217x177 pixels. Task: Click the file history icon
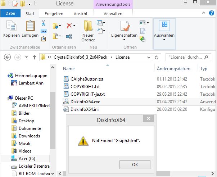tap(143, 39)
